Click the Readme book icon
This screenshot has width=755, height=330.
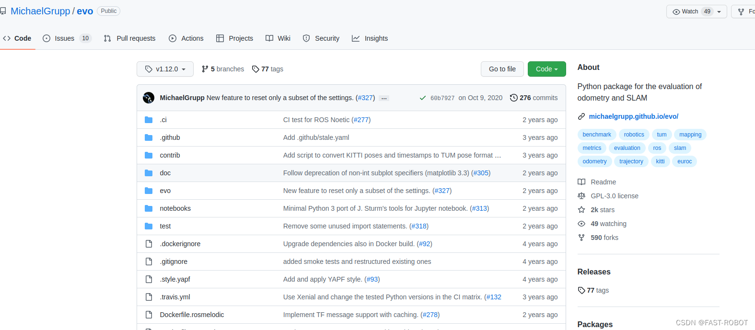click(x=581, y=182)
